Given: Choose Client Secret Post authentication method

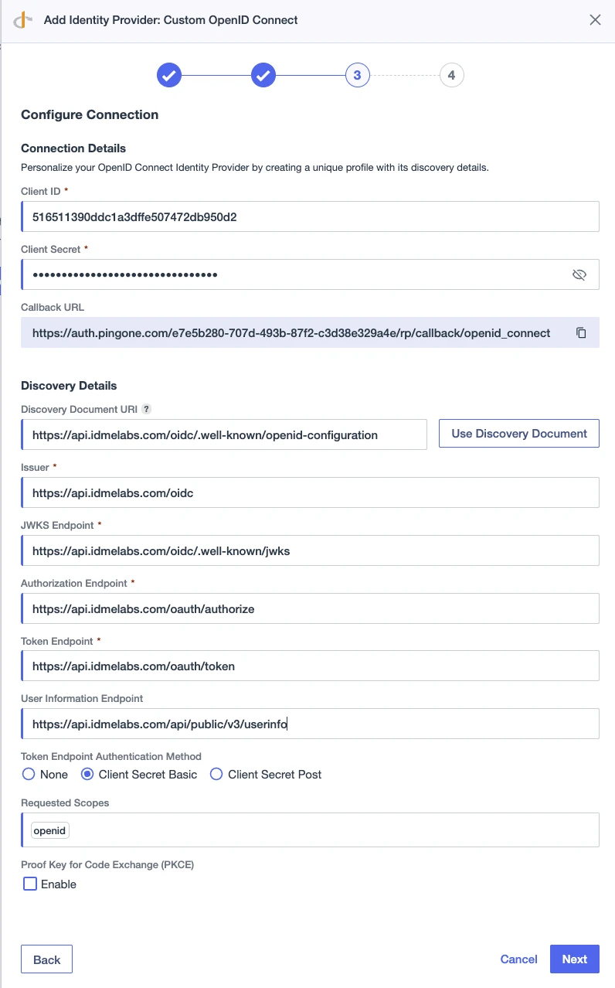Looking at the screenshot, I should [x=216, y=774].
